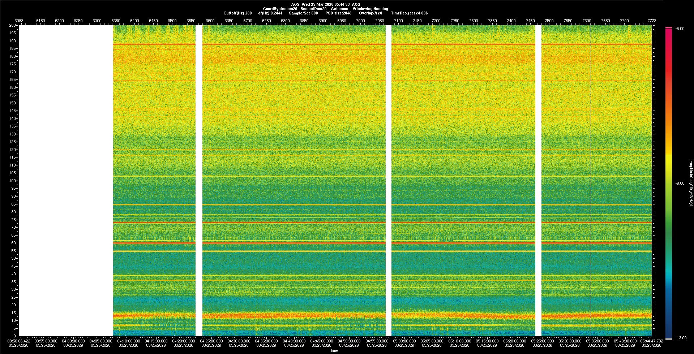Click the 03:50:06.422 start time label
This screenshot has width=694, height=354.
[x=19, y=341]
